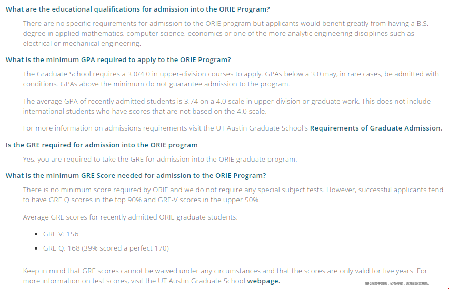This screenshot has height=289, width=449.
Task: Click 'Average GRE scores for recently admitted' line
Action: tap(131, 217)
